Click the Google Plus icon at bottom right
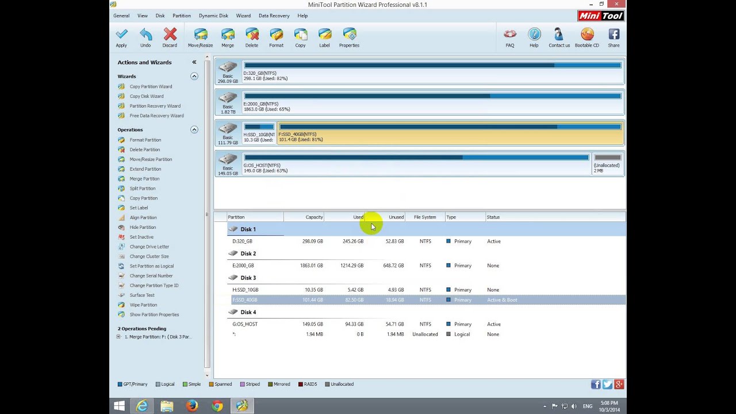Screen dimensions: 736x414 619,385
